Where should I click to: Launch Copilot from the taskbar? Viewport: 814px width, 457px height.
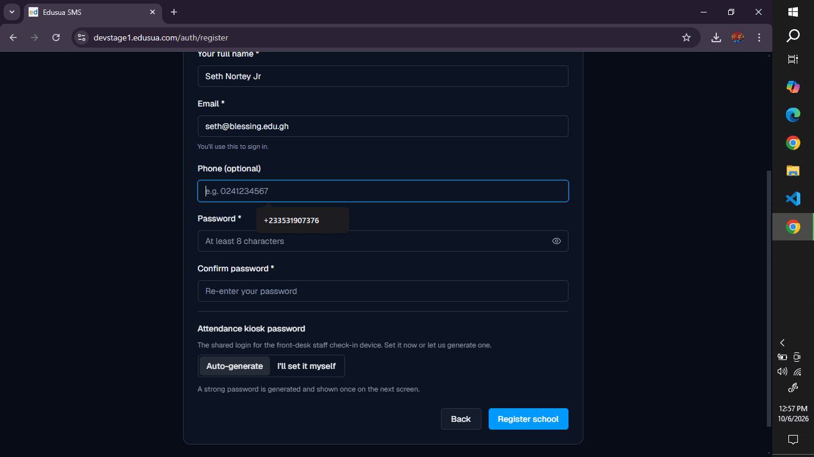(x=793, y=87)
